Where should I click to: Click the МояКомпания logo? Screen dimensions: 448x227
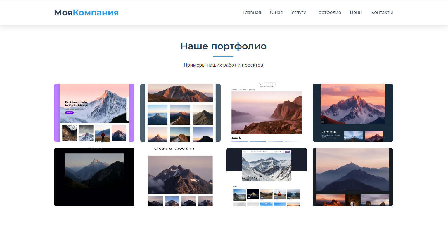(x=86, y=13)
